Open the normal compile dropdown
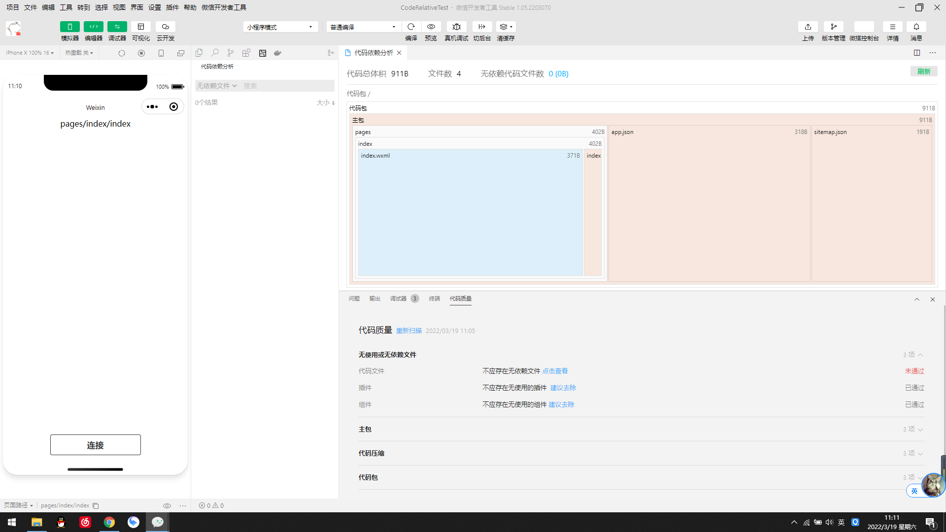The height and width of the screenshot is (532, 946). [363, 27]
